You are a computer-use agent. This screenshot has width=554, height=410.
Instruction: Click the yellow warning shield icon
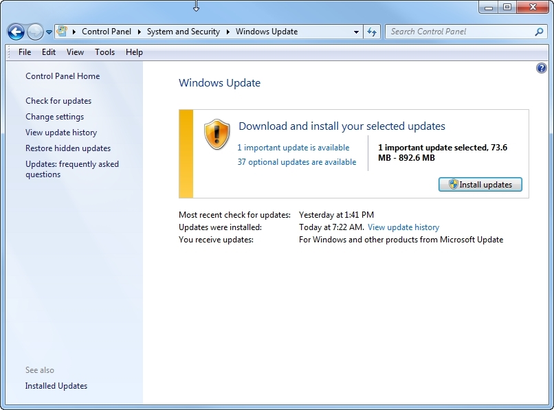pos(217,134)
